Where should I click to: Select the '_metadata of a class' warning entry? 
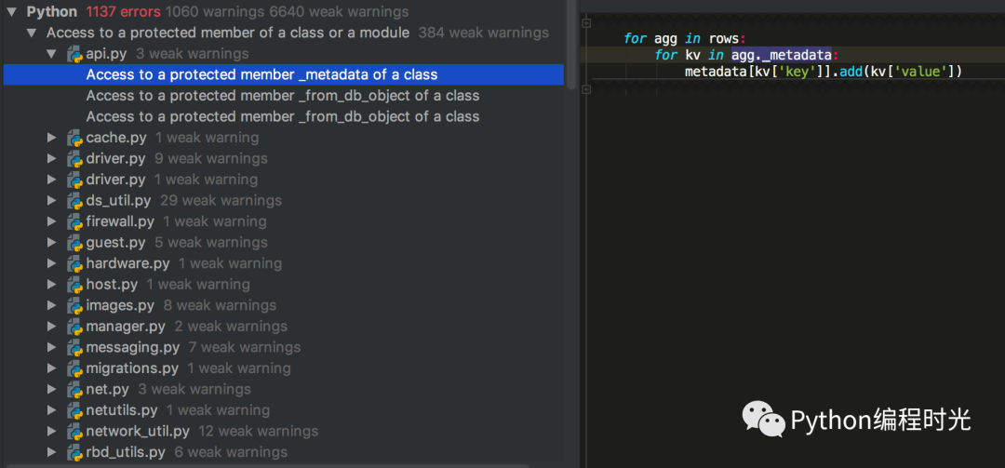(261, 74)
